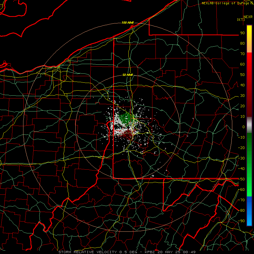Click the -70 knot scale label
The height and width of the screenshot is (254, 254).
pyautogui.click(x=241, y=200)
